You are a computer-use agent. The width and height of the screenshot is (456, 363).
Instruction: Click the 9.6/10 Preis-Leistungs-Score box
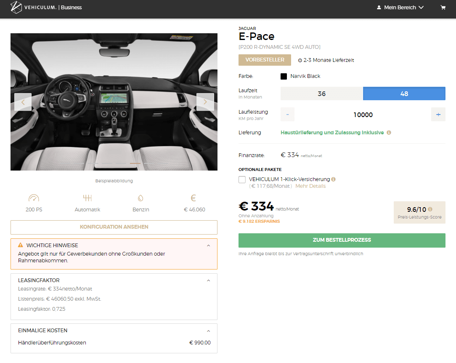point(419,213)
